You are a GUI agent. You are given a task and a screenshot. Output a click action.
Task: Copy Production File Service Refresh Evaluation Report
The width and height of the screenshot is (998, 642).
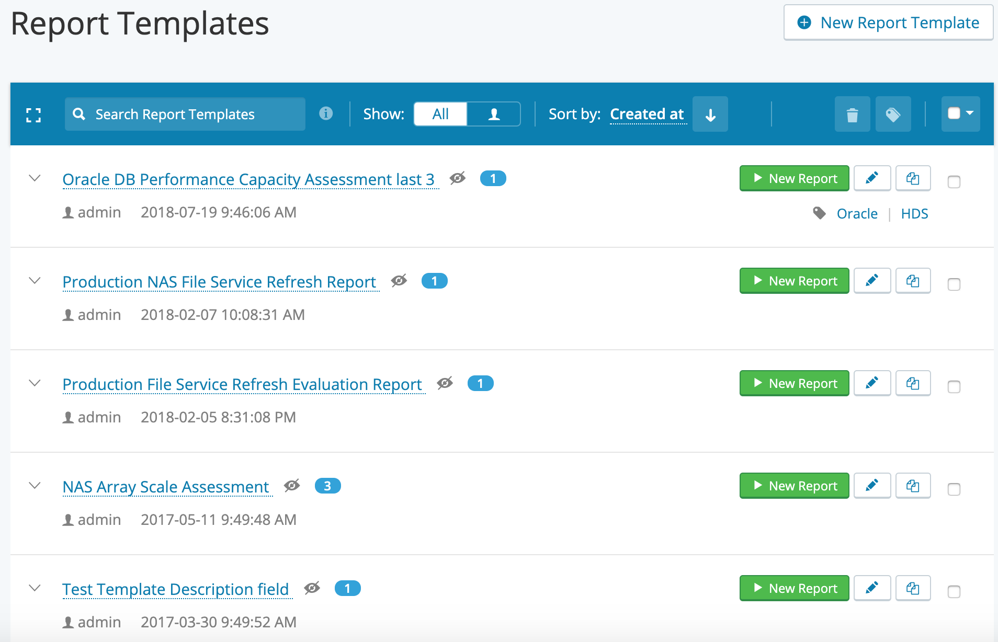click(913, 383)
